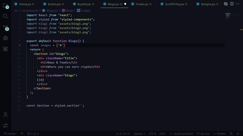Screen dimensions: 243x136
Task: Click 'export default function Blogs' line
Action: coord(55,41)
